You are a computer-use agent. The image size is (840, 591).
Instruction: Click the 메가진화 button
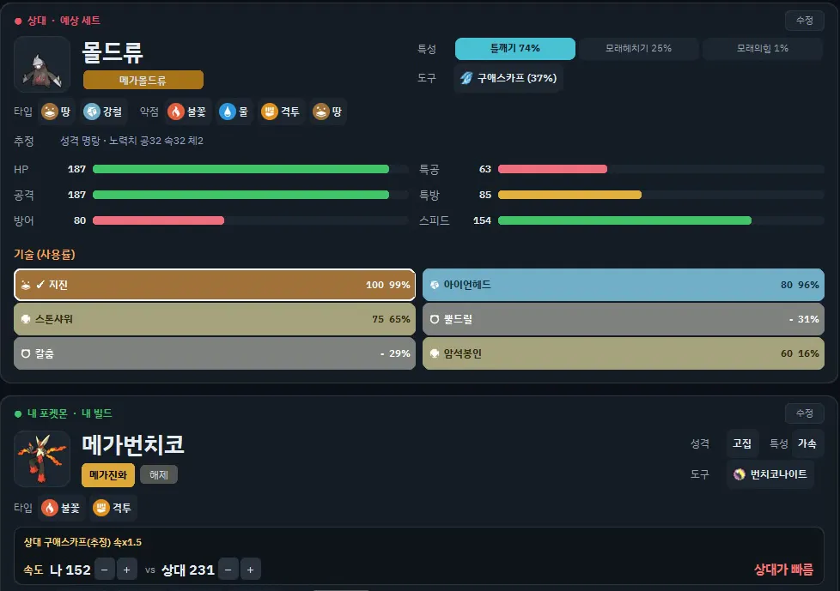pyautogui.click(x=108, y=475)
